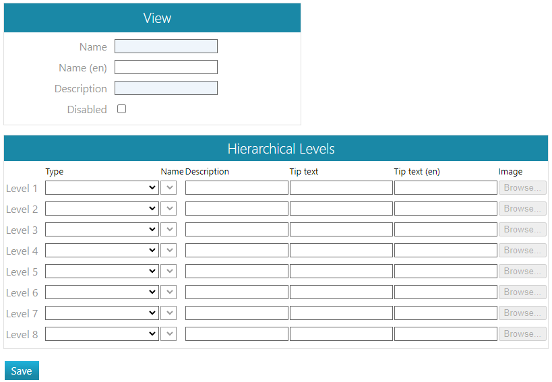Image resolution: width=552 pixels, height=382 pixels.
Task: Focus the View Name input field
Action: click(166, 46)
